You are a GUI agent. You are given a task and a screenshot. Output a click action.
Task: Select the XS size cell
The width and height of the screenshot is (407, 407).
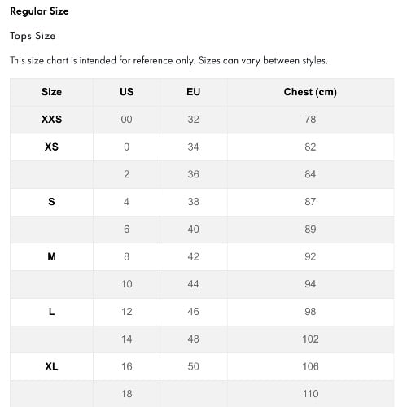[x=51, y=147]
